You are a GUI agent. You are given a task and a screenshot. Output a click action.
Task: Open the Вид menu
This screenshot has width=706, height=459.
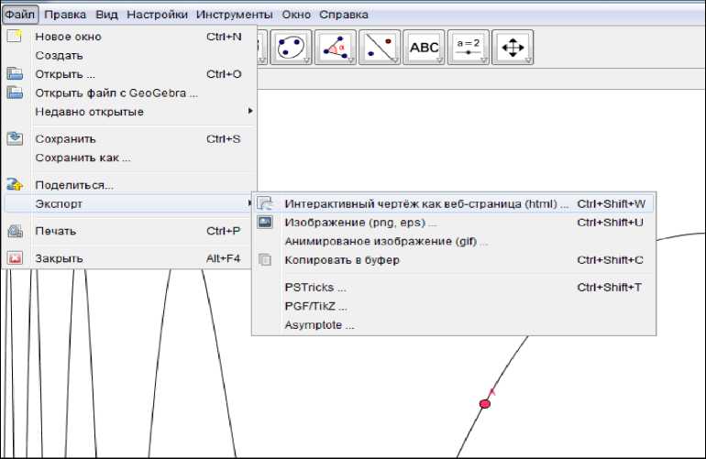coord(106,15)
